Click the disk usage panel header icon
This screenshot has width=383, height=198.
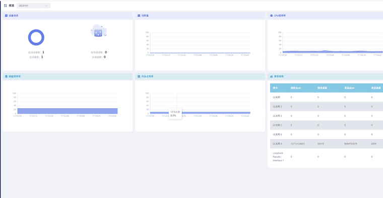click(6, 77)
